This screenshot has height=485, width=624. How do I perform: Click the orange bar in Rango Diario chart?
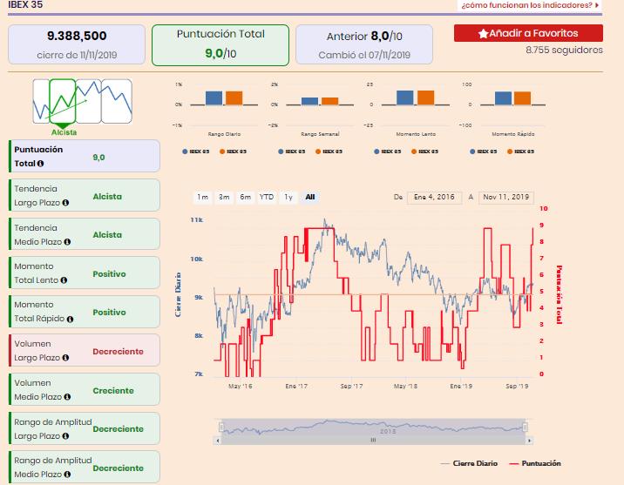pos(234,98)
